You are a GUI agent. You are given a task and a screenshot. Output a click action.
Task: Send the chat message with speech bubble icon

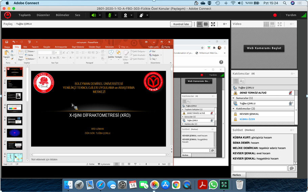click(291, 168)
